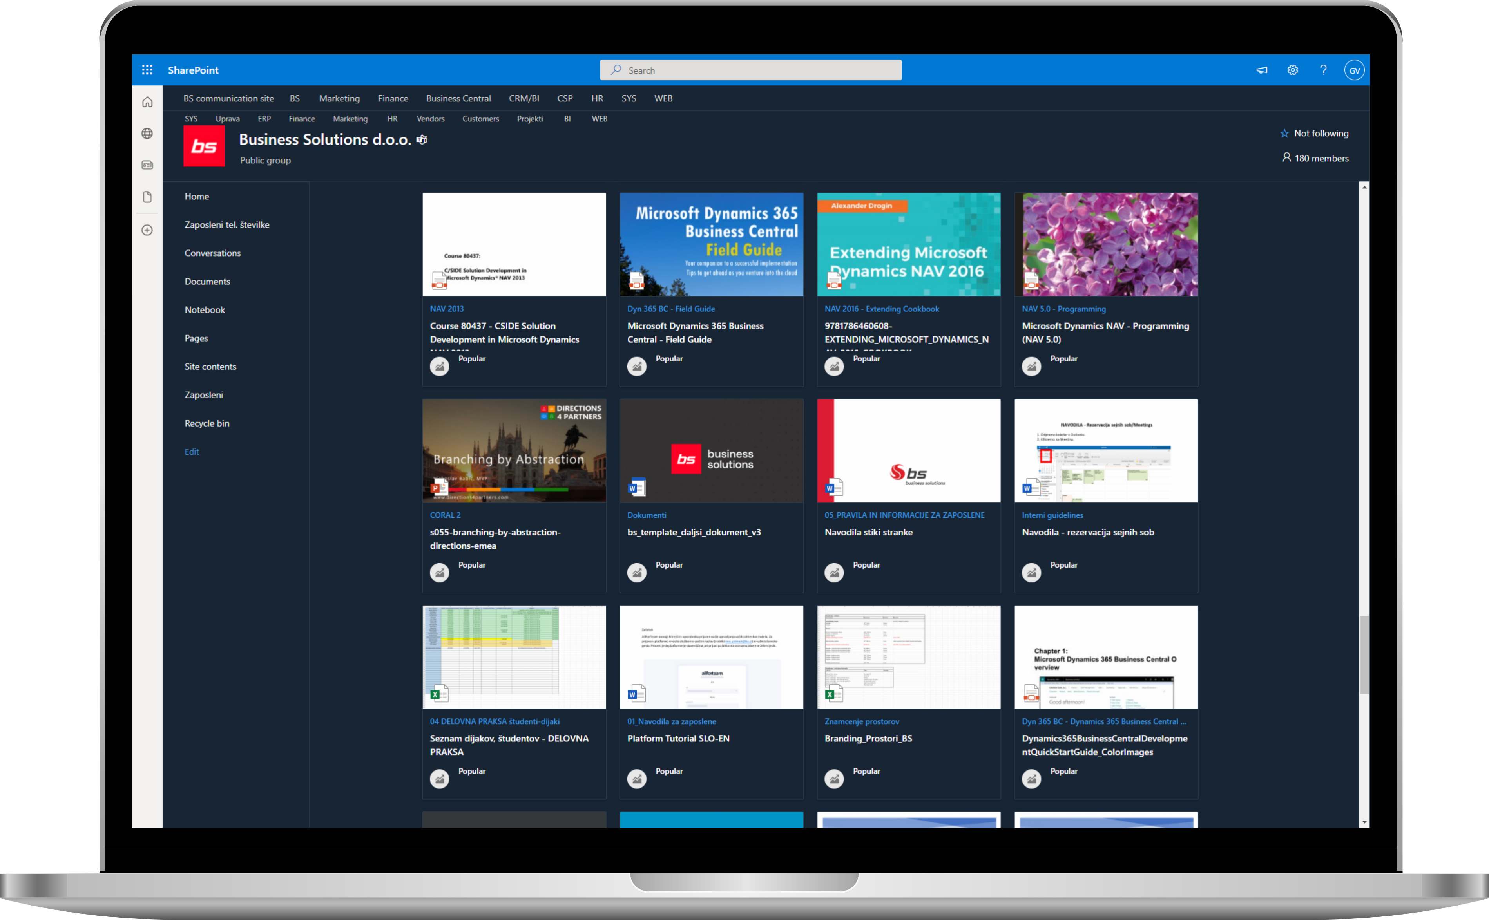Open My sites globe icon
The width and height of the screenshot is (1489, 920).
point(147,134)
